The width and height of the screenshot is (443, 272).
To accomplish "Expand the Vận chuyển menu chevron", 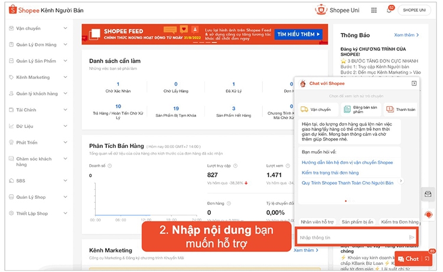I will point(65,28).
